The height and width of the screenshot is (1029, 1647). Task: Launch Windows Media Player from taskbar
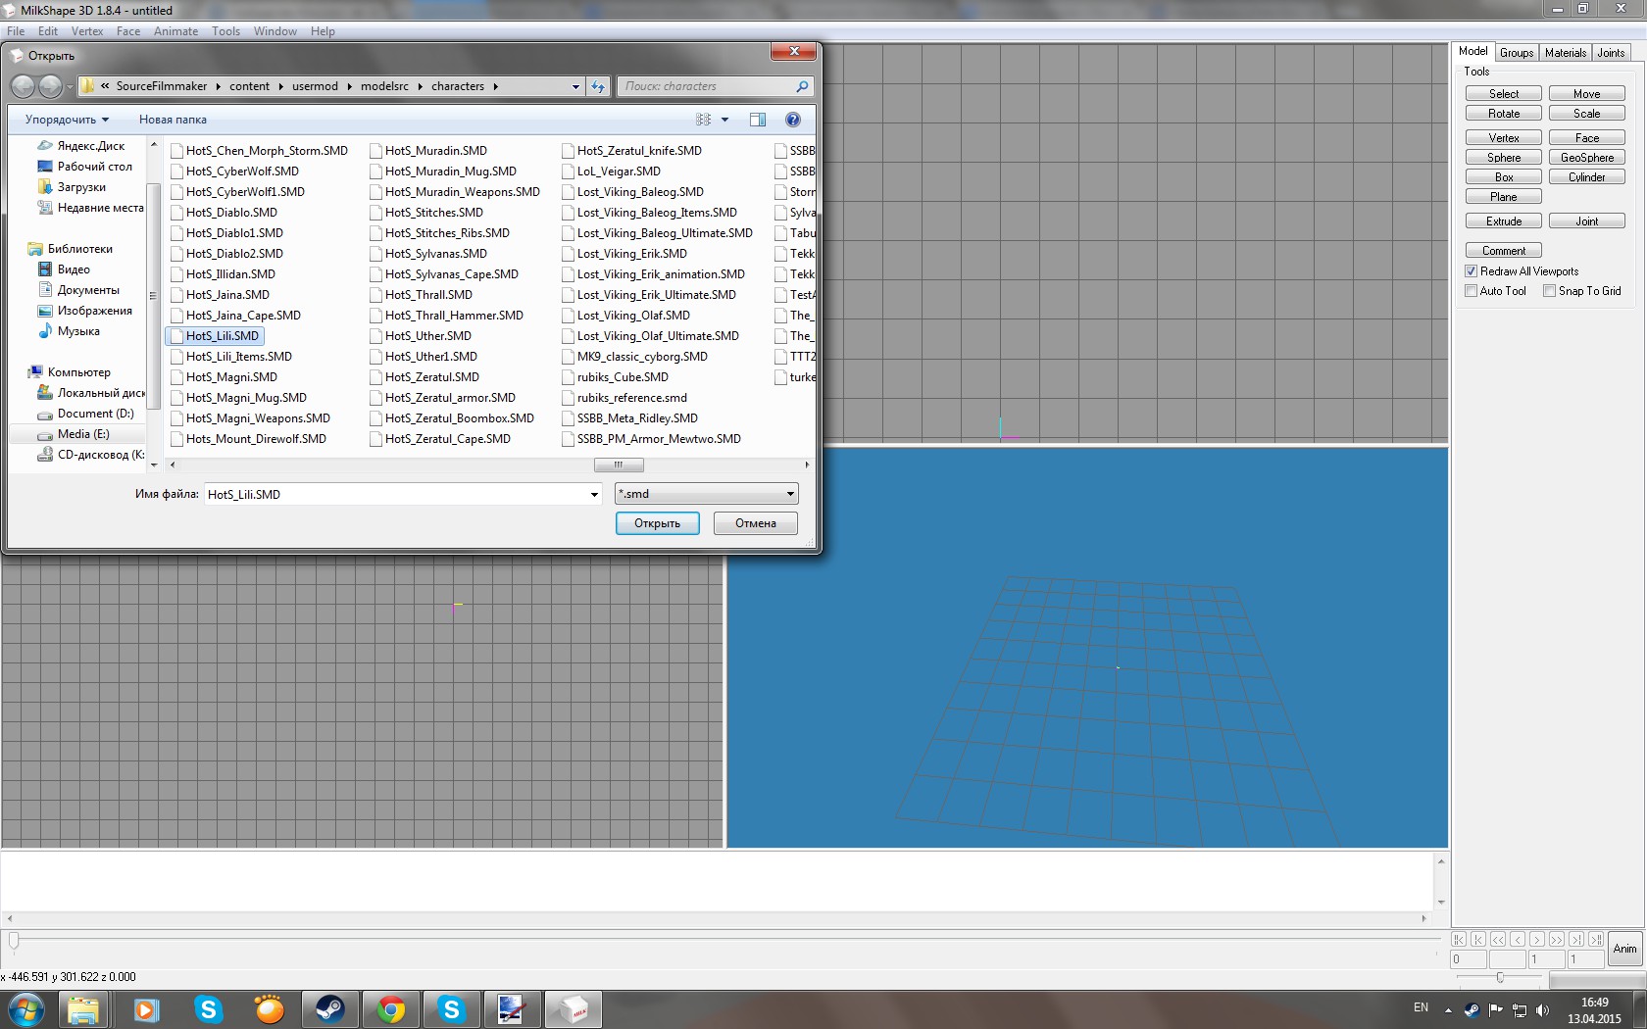point(146,1009)
